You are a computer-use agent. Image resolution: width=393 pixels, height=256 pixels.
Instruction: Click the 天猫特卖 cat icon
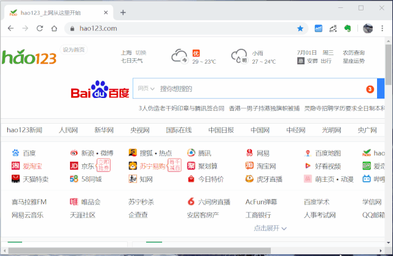tap(15, 179)
